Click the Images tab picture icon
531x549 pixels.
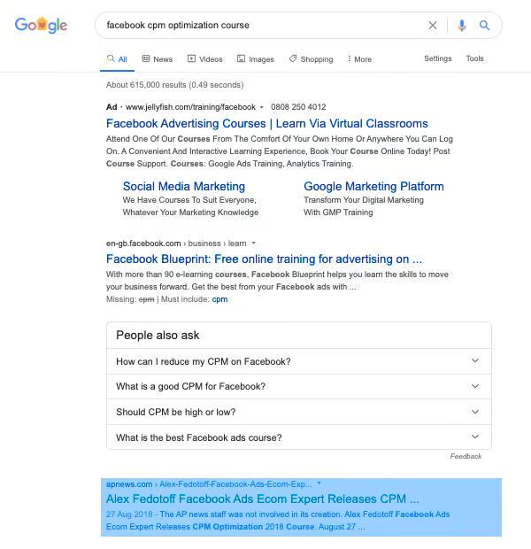(x=242, y=58)
